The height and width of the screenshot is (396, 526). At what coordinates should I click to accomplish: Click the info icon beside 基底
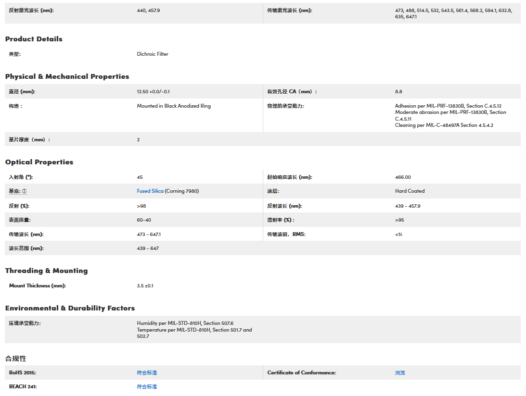pos(25,191)
